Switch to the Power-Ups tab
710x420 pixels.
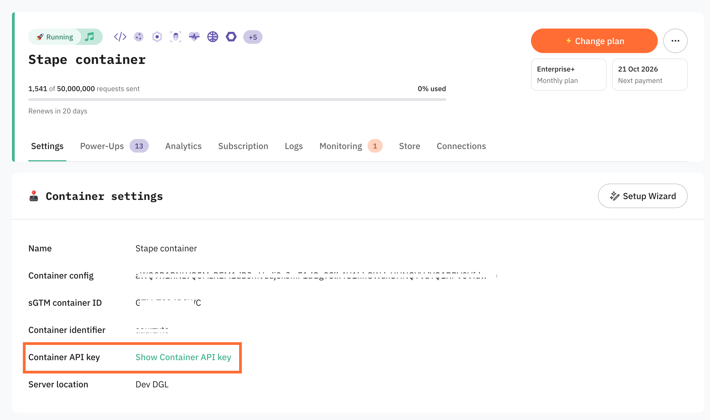[102, 146]
